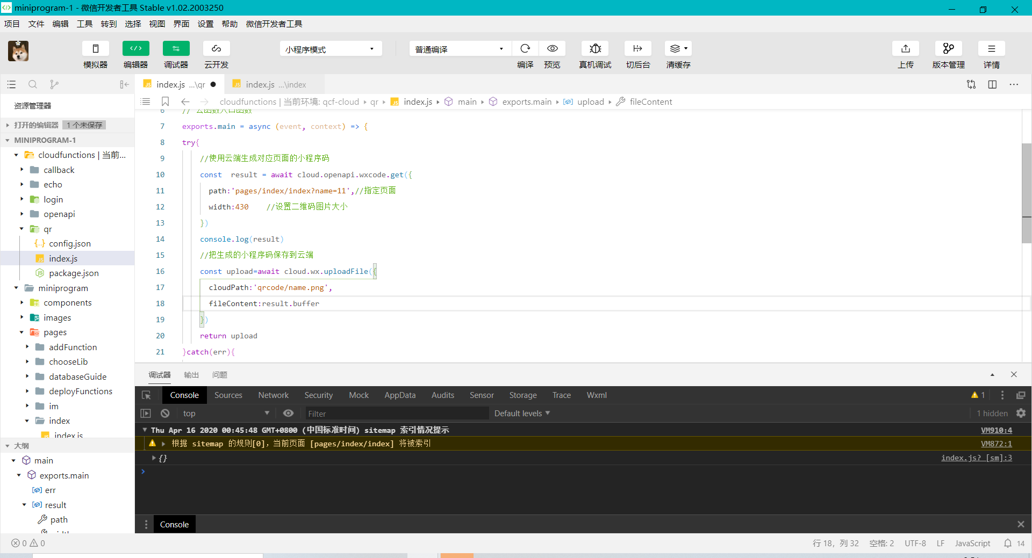Open the Network devtools tab
This screenshot has width=1032, height=558.
274,395
